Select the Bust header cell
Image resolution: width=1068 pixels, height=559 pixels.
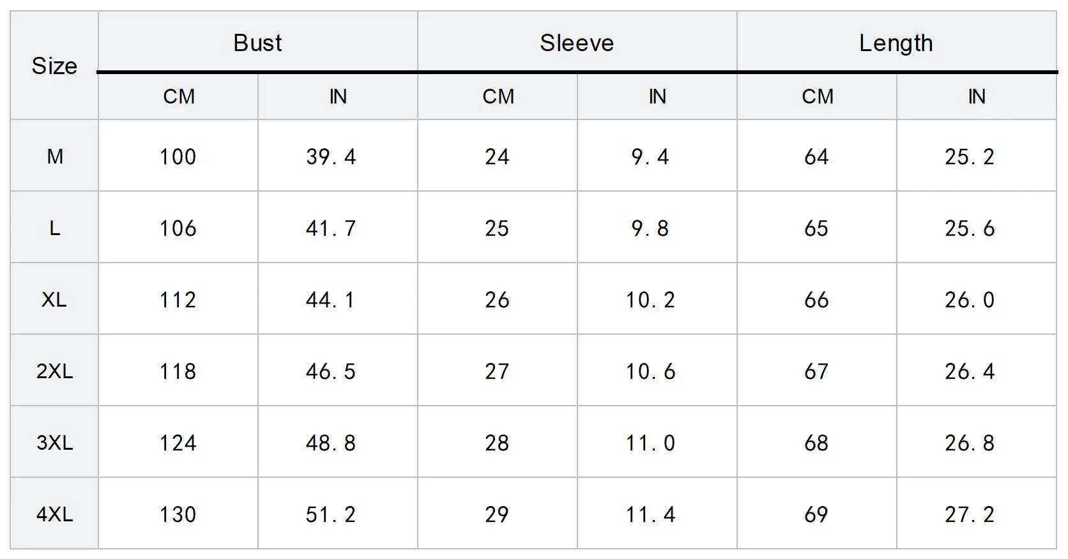[x=257, y=43]
